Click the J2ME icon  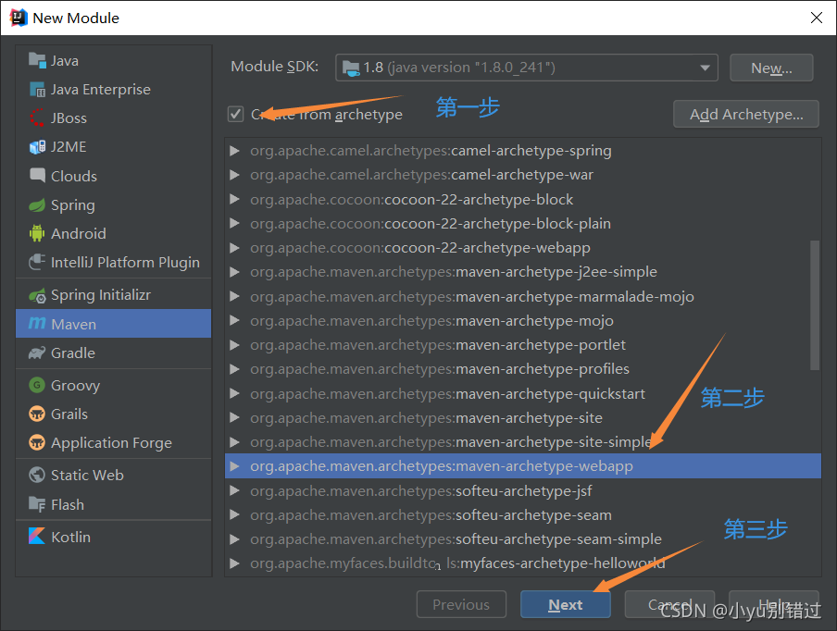coord(37,147)
